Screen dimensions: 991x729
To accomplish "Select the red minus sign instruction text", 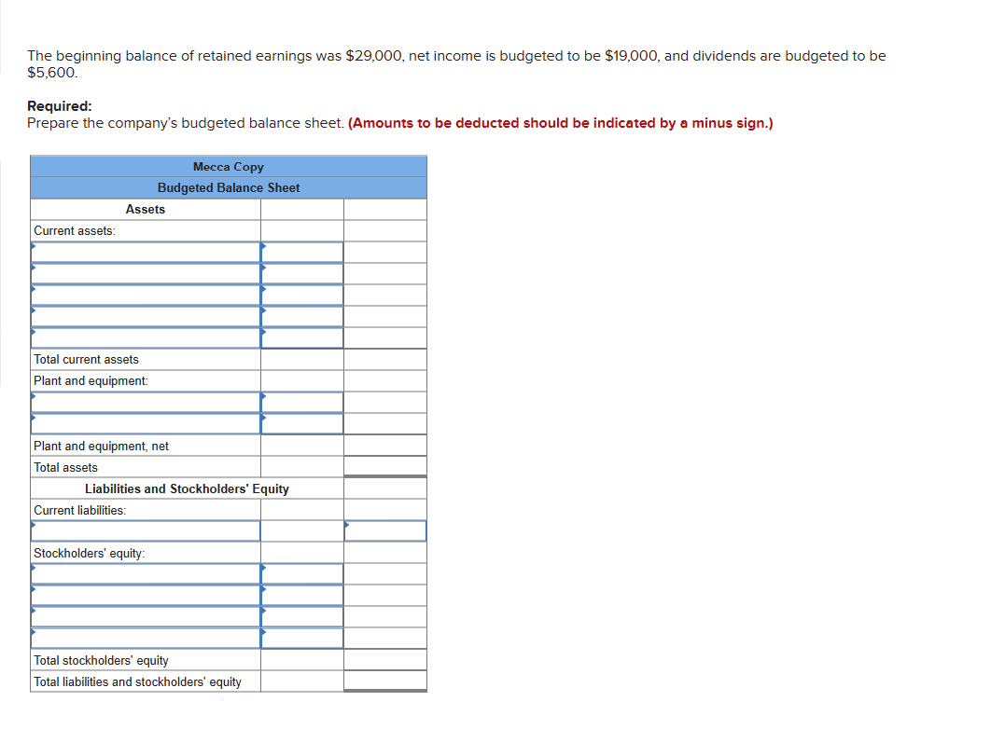I will point(560,123).
